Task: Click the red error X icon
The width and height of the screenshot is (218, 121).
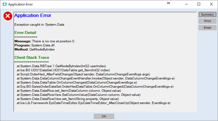Action: click(x=8, y=16)
